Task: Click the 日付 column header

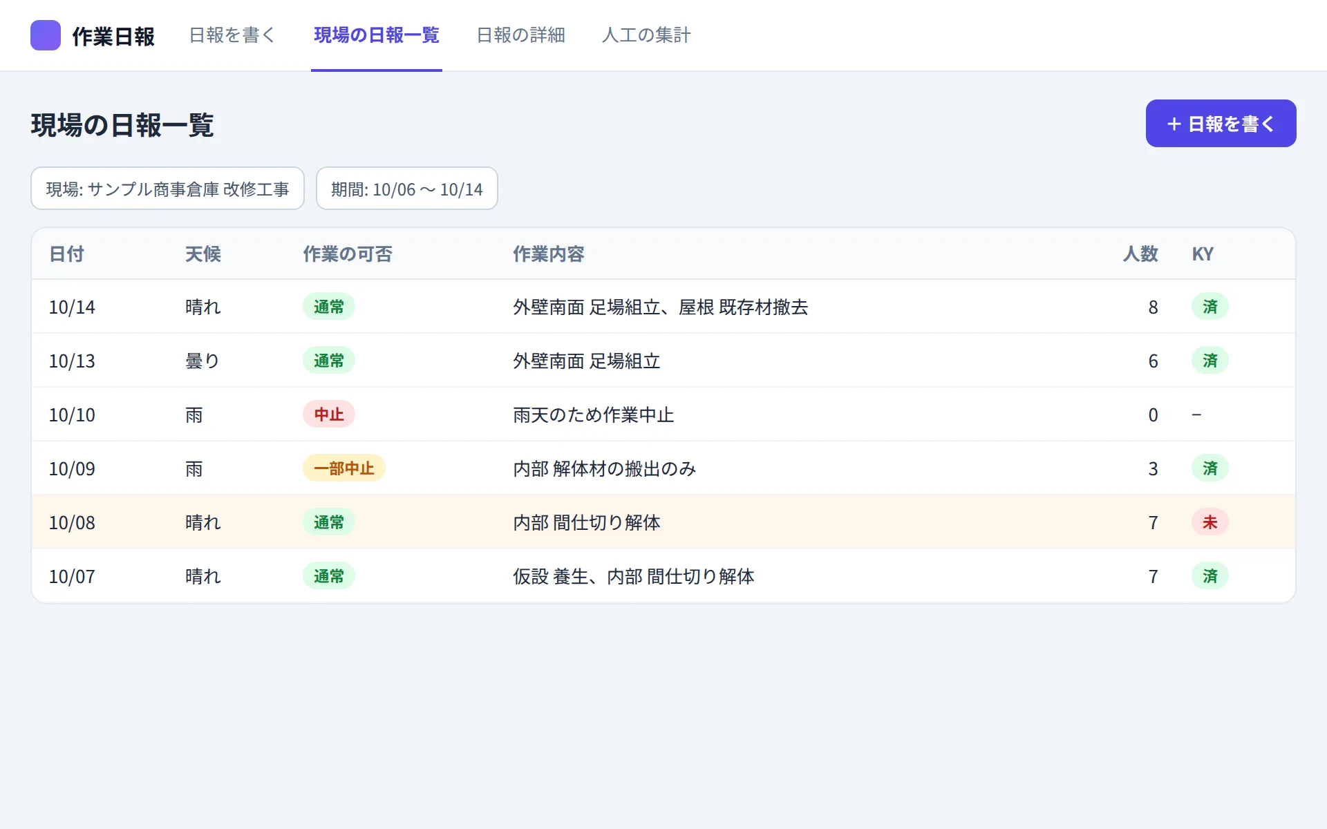Action: pyautogui.click(x=67, y=254)
